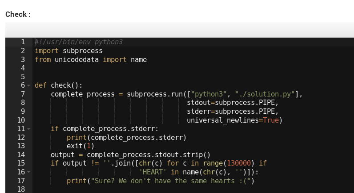Collapse the fold arrow at line 11
354x193 pixels.
[x=28, y=129]
